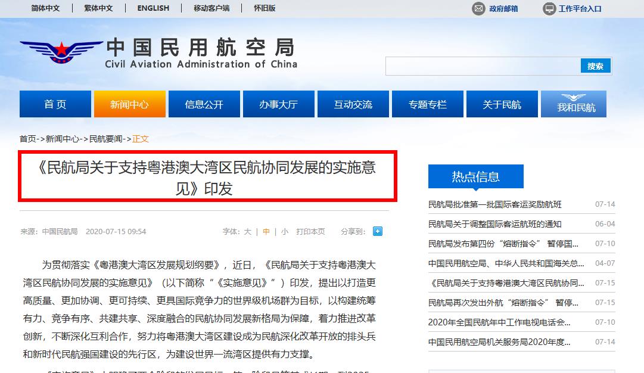Click the search input field
644x373 pixels.
tap(483, 66)
